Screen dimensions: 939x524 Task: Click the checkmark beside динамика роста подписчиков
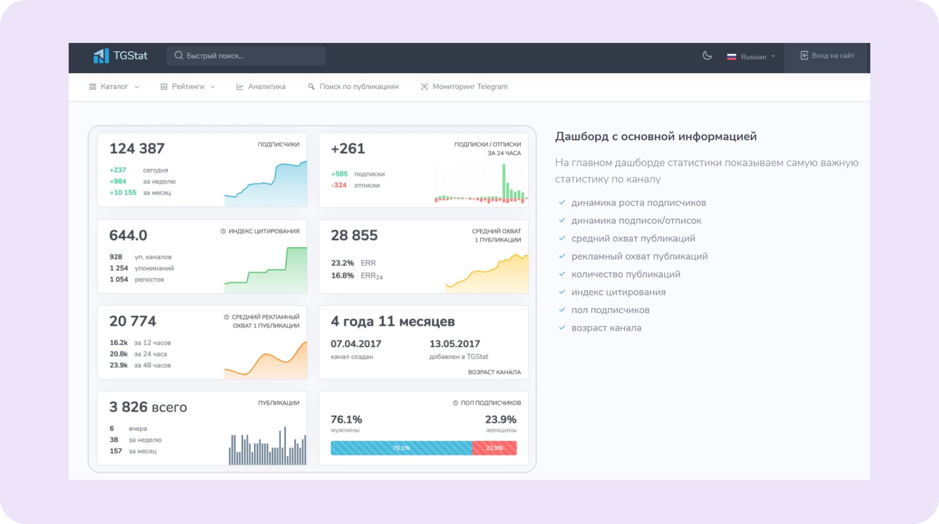pyautogui.click(x=562, y=203)
